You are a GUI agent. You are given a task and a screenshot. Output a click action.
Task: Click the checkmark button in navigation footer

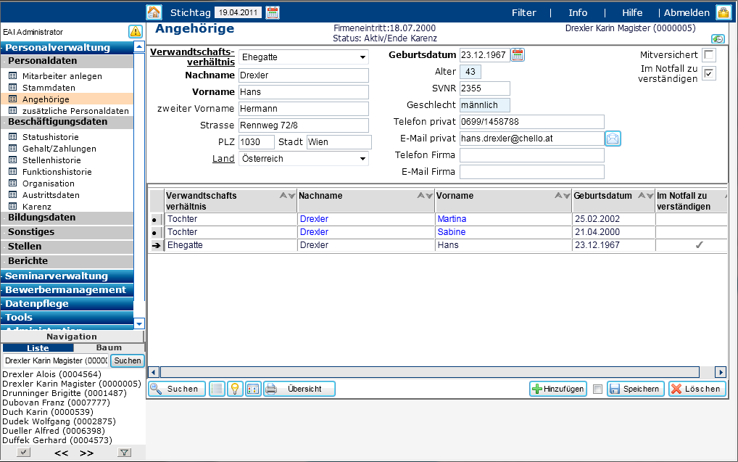point(23,453)
